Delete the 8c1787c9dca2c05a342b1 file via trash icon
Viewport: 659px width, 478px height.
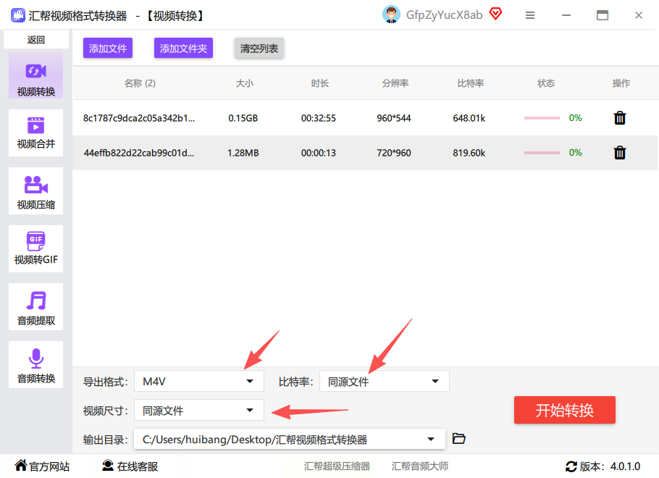pyautogui.click(x=620, y=118)
